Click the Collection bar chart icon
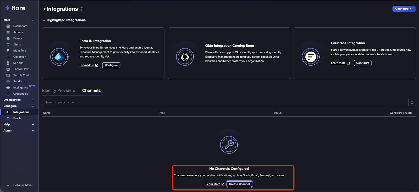Image resolution: width=419 pixels, height=192 pixels. [x=8, y=57]
